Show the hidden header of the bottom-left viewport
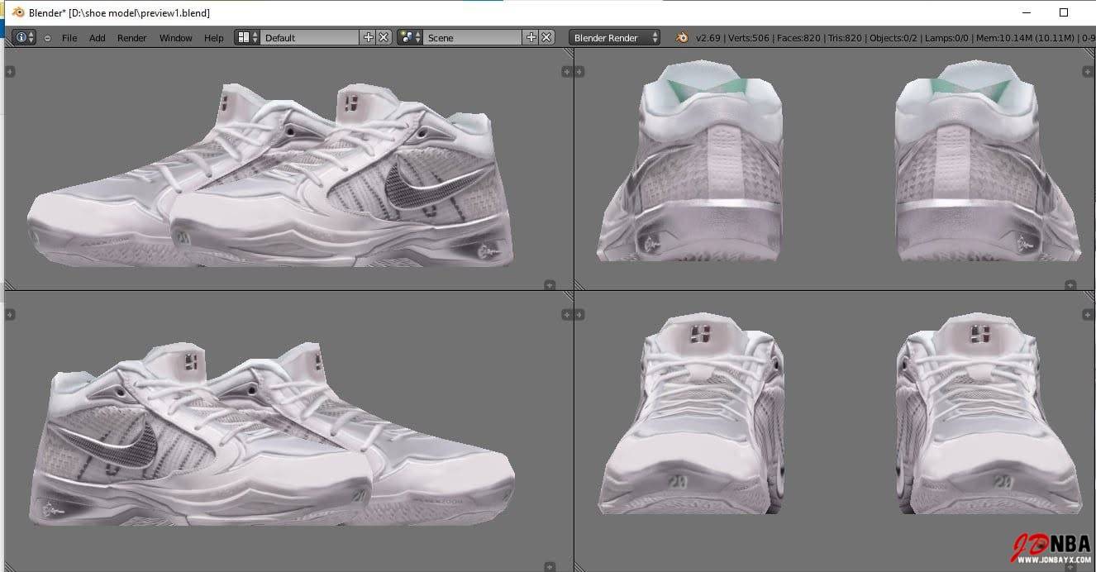The height and width of the screenshot is (572, 1096). [550, 566]
